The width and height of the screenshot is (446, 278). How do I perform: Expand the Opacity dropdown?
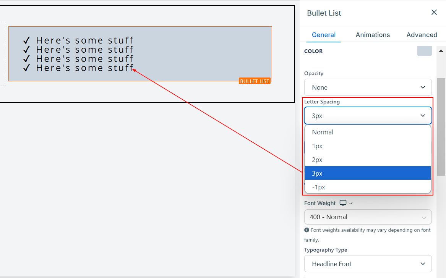point(368,87)
